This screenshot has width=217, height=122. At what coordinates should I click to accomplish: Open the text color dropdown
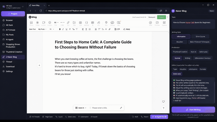pyautogui.click(x=73, y=29)
